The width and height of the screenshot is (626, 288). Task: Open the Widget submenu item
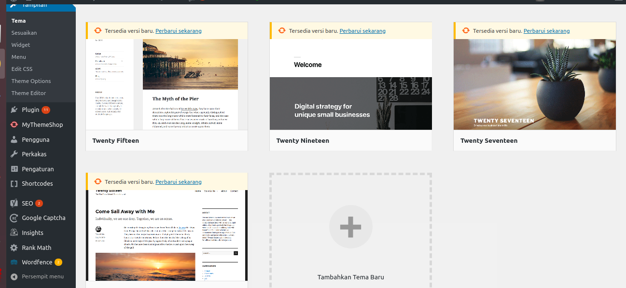21,45
